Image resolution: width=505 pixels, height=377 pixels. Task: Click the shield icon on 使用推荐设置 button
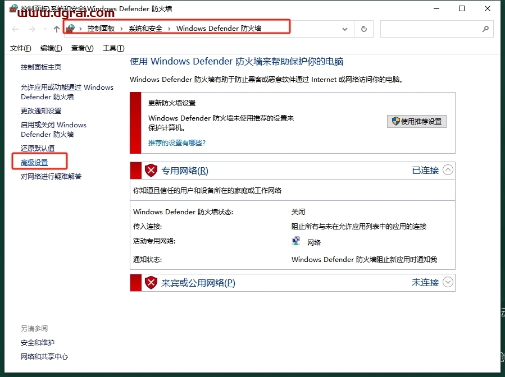396,121
